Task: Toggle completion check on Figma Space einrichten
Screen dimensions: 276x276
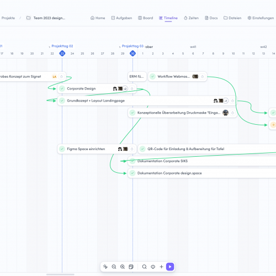Action: pyautogui.click(x=62, y=149)
